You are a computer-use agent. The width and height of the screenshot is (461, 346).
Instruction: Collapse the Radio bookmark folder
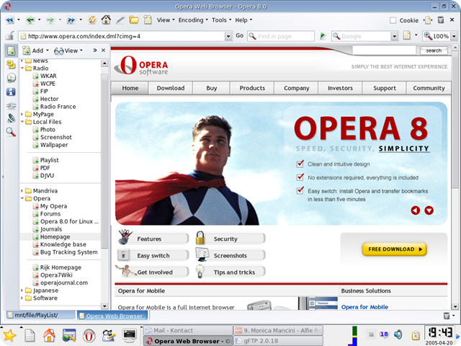(x=22, y=68)
